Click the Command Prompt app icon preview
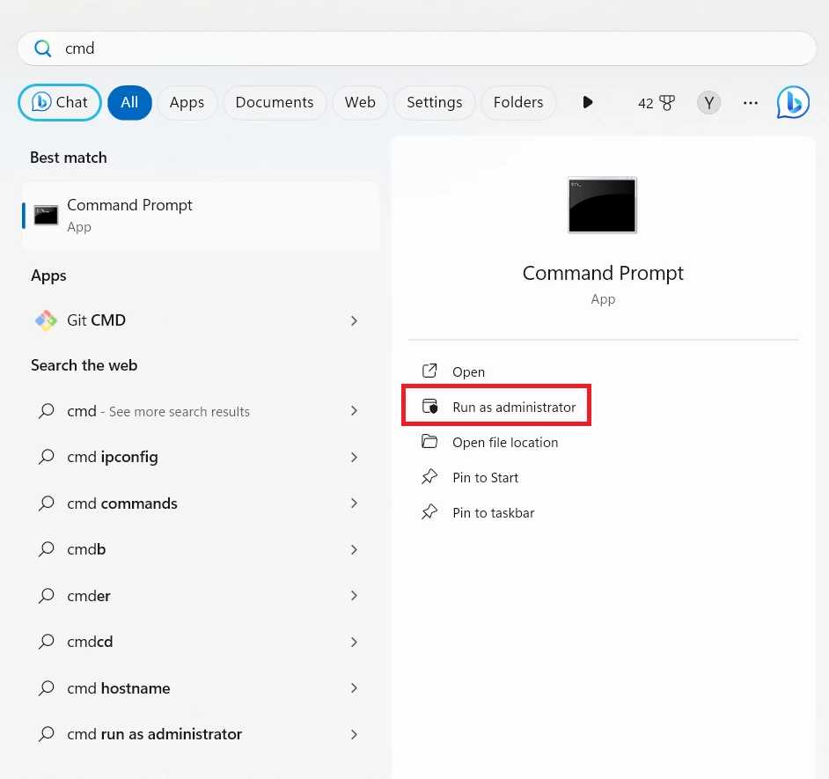 pos(602,204)
